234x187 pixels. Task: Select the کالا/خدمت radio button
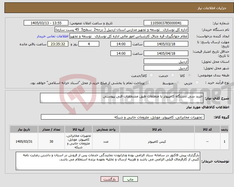tap(151, 75)
